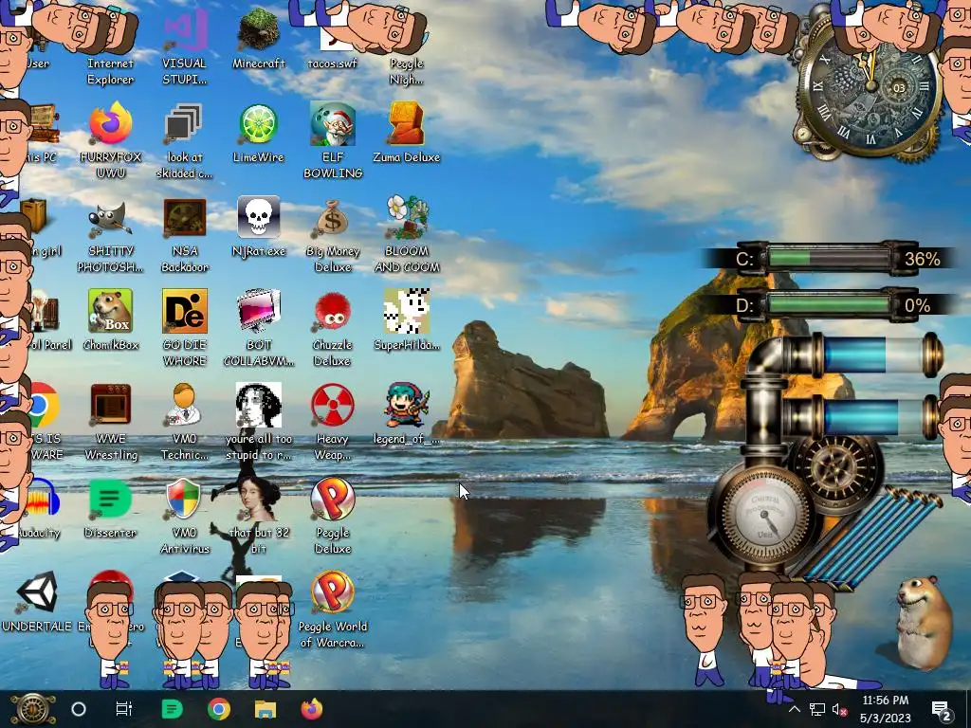Click the hamster desktop pet
This screenshot has height=728, width=971.
point(924,622)
